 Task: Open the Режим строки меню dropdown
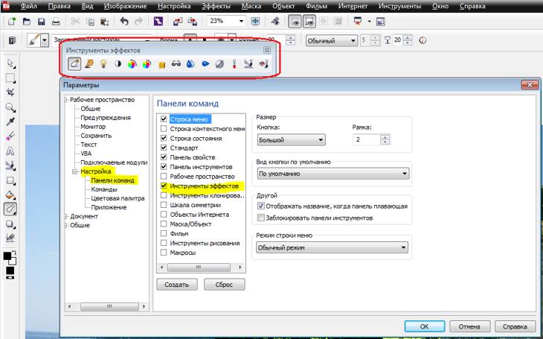click(x=333, y=247)
